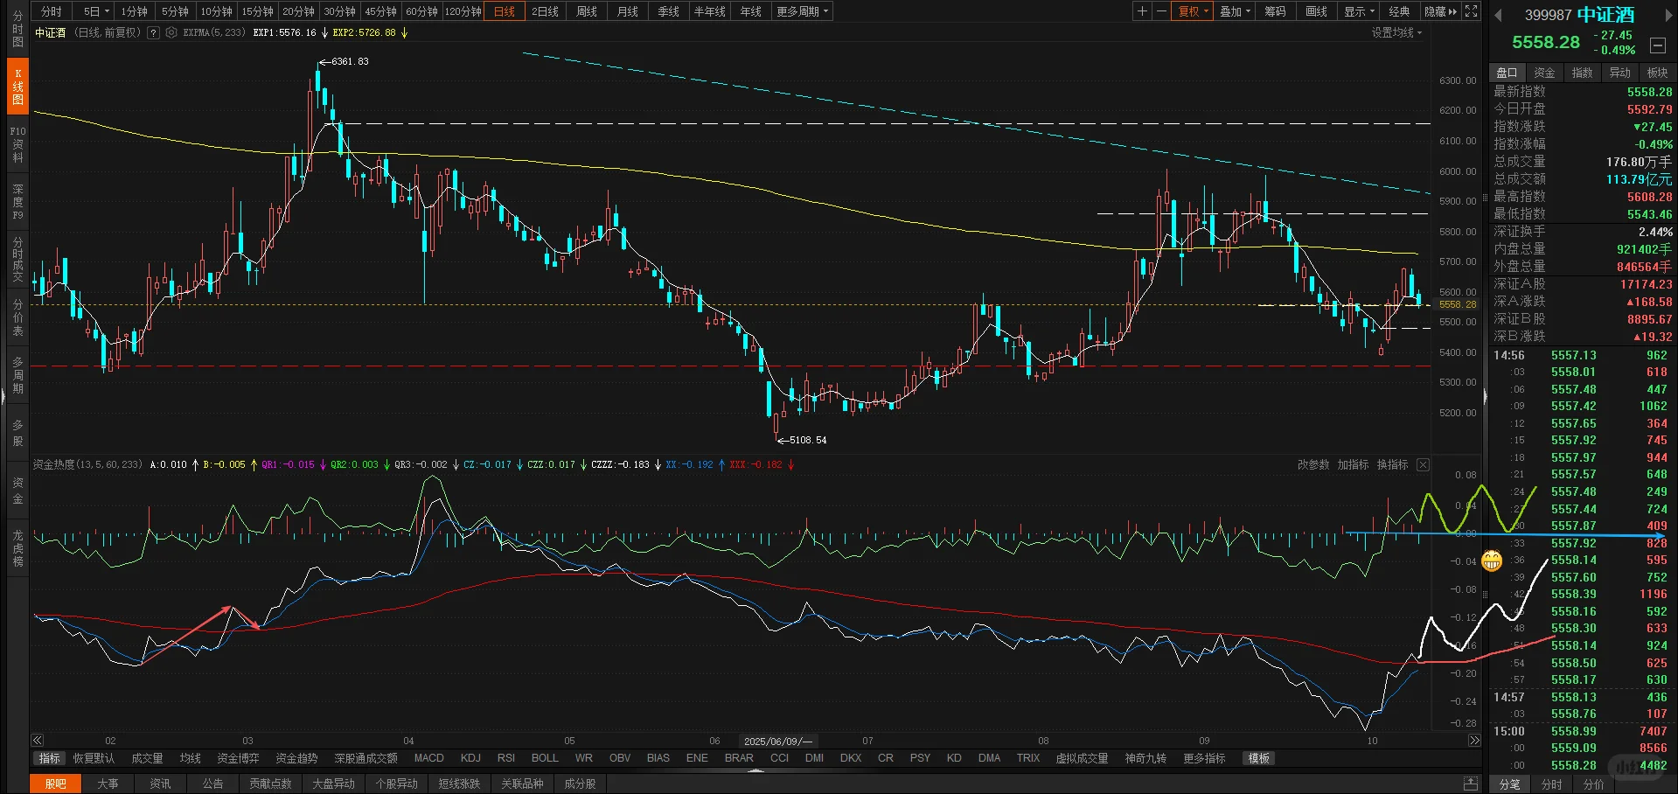Close the 资金热度 indicator panel
Screen dimensions: 1678x794
[x=1423, y=465]
